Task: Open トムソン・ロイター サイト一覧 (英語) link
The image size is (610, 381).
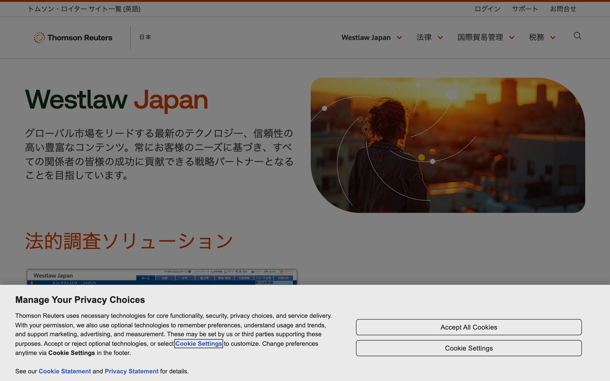Action: [84, 9]
